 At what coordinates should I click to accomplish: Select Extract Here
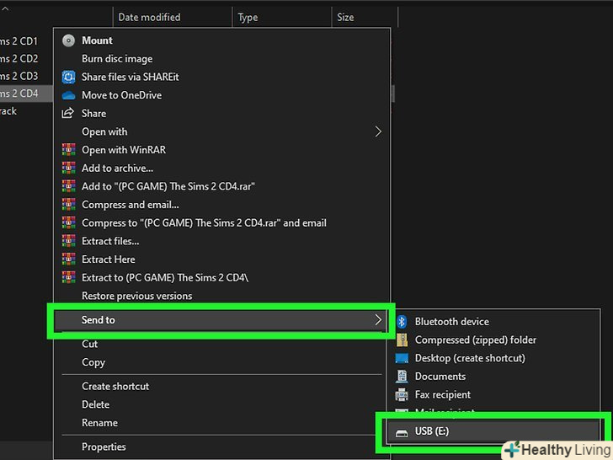point(221,259)
